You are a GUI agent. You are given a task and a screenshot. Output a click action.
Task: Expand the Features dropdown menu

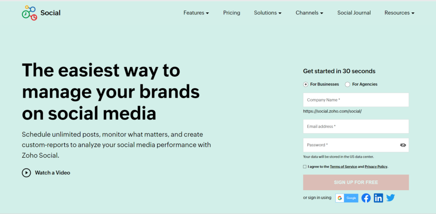[196, 13]
